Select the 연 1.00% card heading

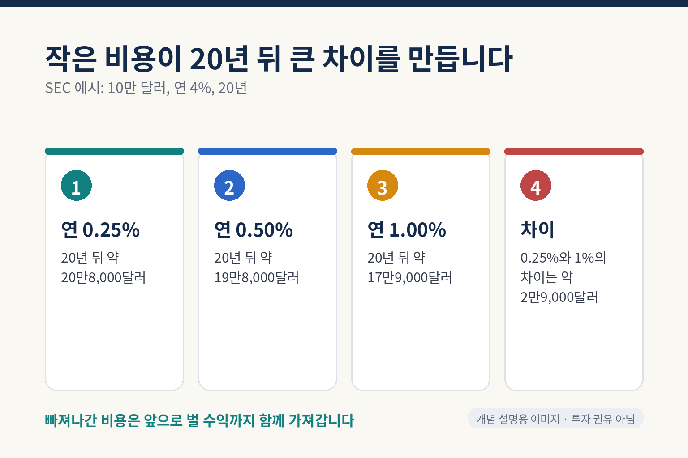pyautogui.click(x=407, y=230)
